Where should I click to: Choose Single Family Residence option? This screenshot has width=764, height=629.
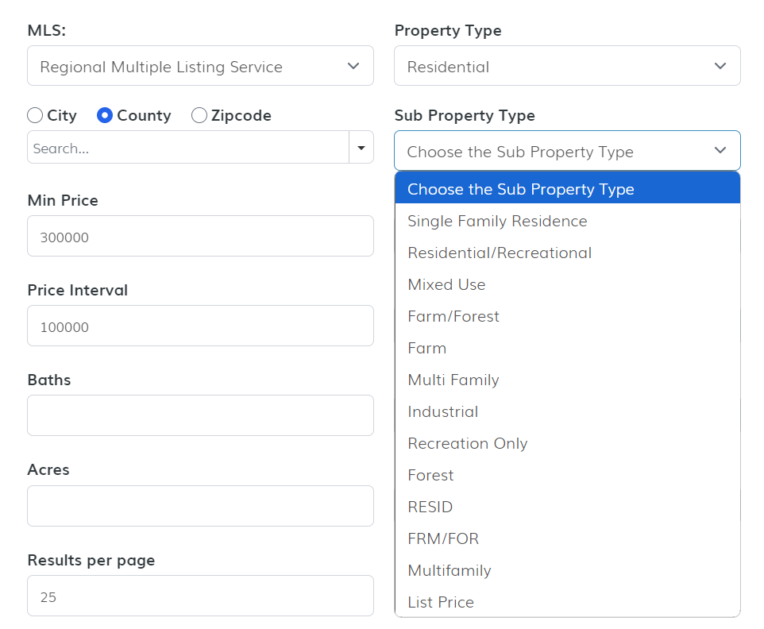click(x=497, y=221)
